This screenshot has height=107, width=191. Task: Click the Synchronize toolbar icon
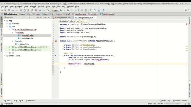pyautogui.click(x=9, y=10)
